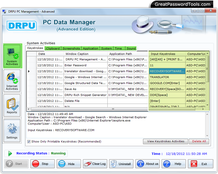Stop recording with the red Stop button
This screenshot has width=218, height=174.
[x=43, y=164]
